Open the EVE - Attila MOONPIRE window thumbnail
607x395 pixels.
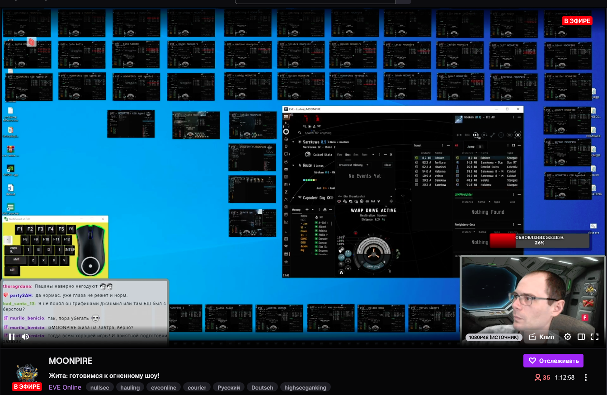252,125
